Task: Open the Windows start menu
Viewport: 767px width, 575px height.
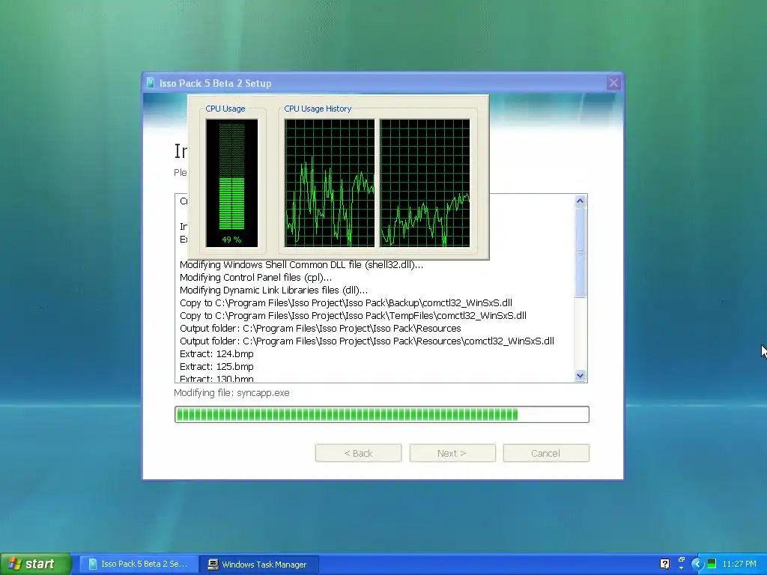Action: [x=35, y=564]
